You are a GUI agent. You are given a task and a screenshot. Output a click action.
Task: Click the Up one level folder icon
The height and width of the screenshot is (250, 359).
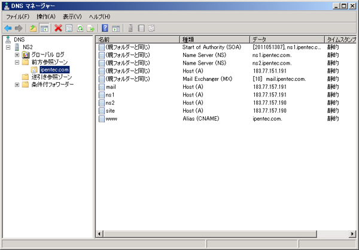33,28
